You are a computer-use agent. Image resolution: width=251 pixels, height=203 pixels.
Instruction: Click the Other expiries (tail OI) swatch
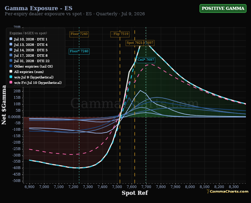pos(11,66)
